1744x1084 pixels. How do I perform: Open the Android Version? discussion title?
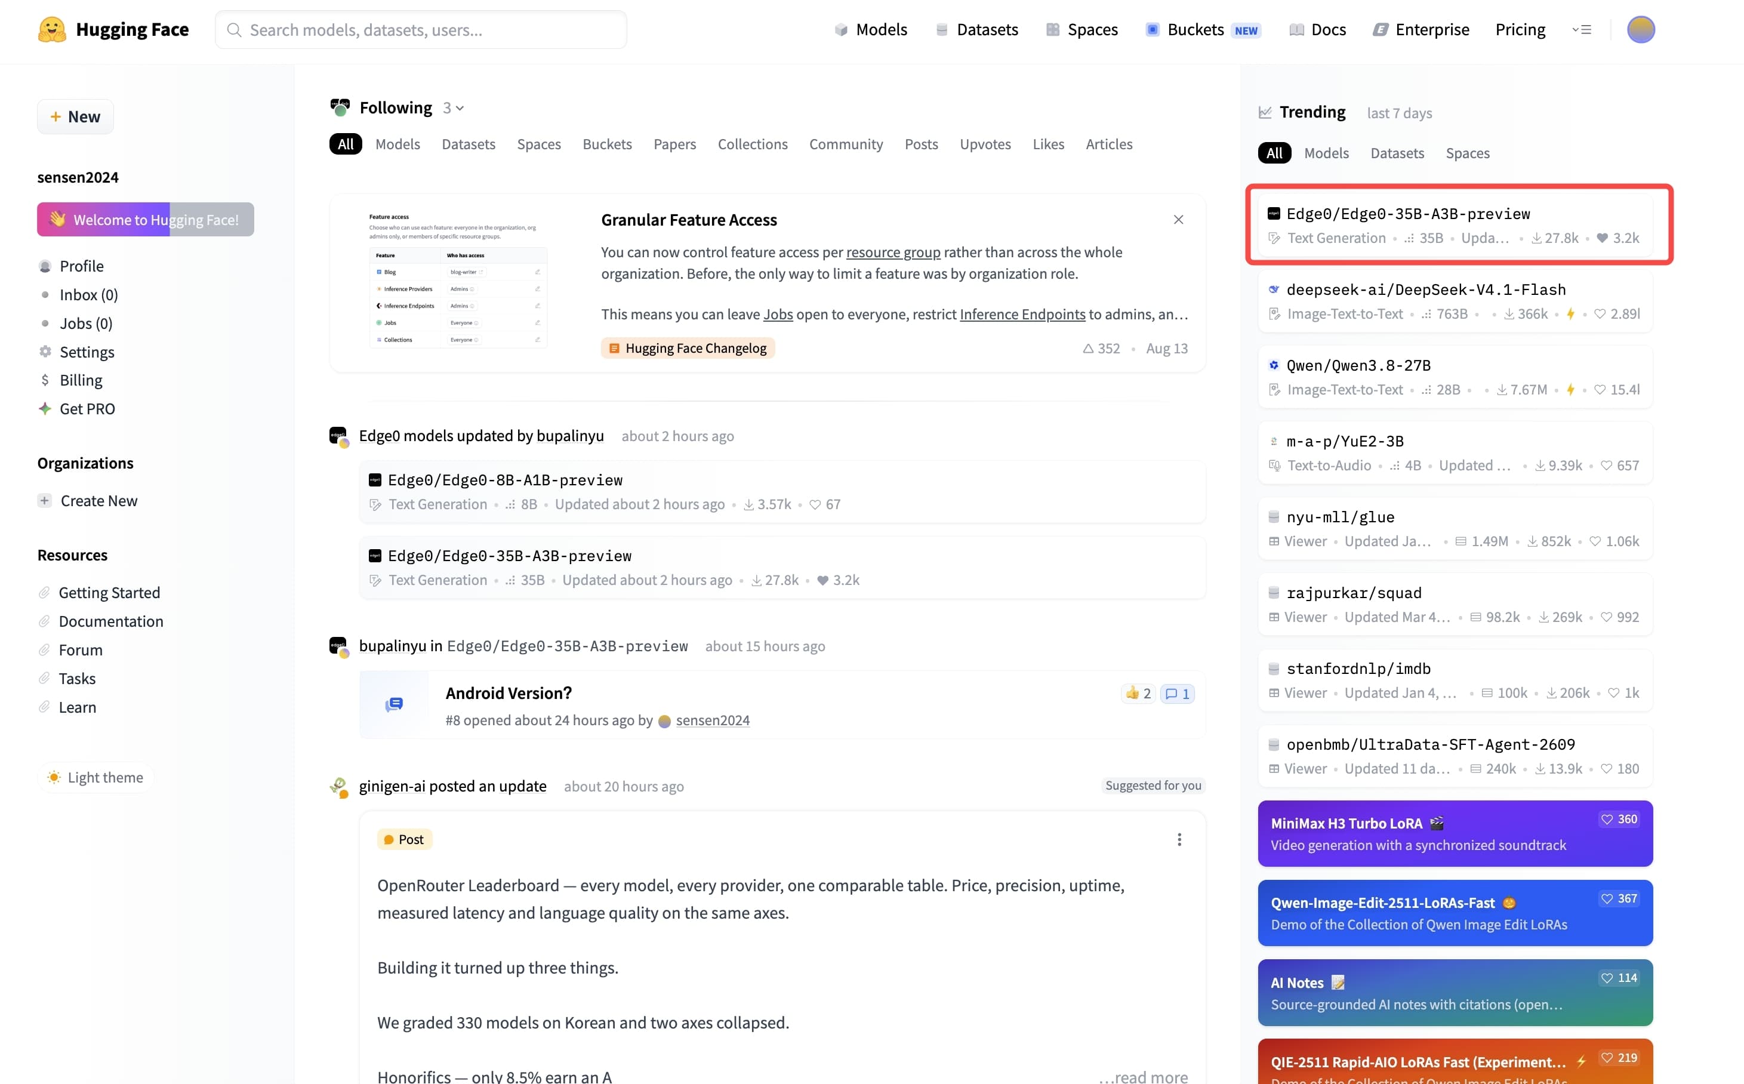(x=509, y=693)
